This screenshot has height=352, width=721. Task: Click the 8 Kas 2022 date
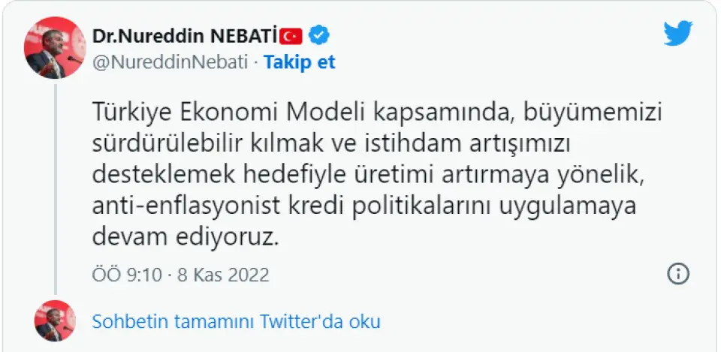coord(222,274)
